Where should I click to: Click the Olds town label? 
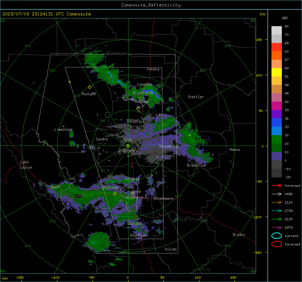[x=128, y=140]
